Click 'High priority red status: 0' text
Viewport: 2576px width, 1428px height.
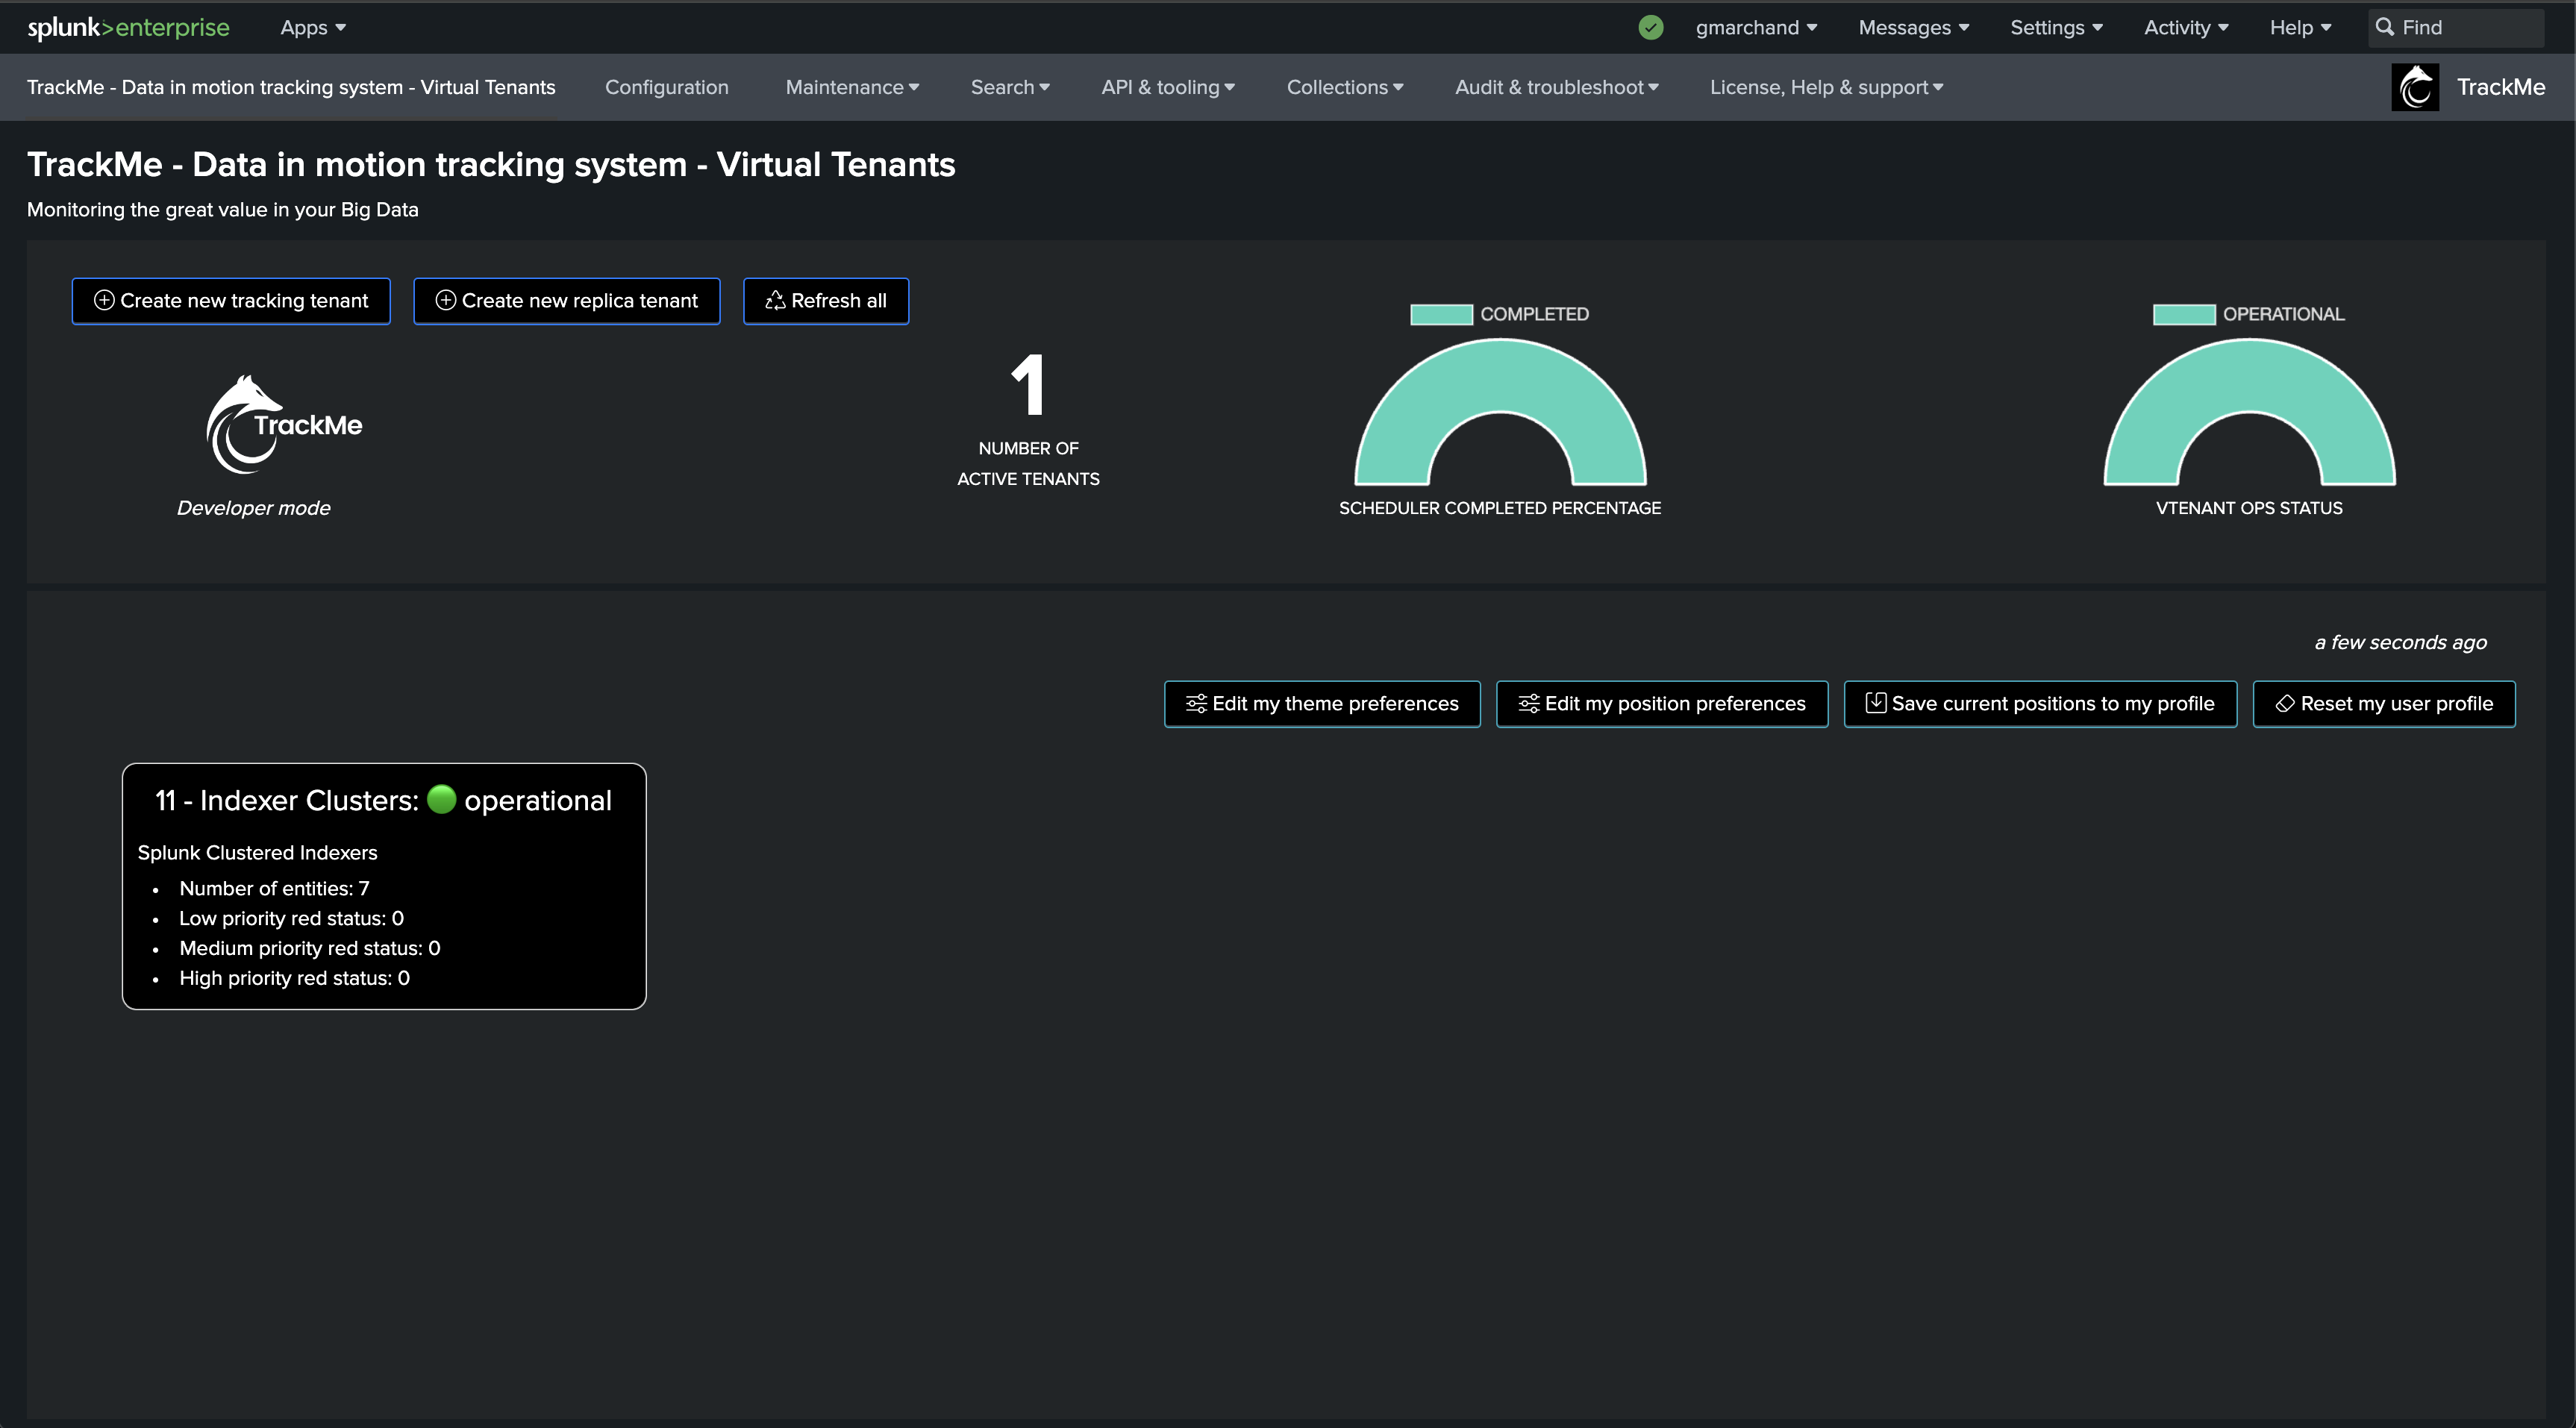pyautogui.click(x=294, y=978)
